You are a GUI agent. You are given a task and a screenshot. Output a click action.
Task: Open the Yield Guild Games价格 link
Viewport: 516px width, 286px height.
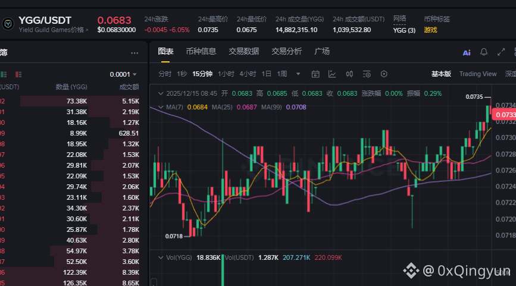pyautogui.click(x=54, y=30)
